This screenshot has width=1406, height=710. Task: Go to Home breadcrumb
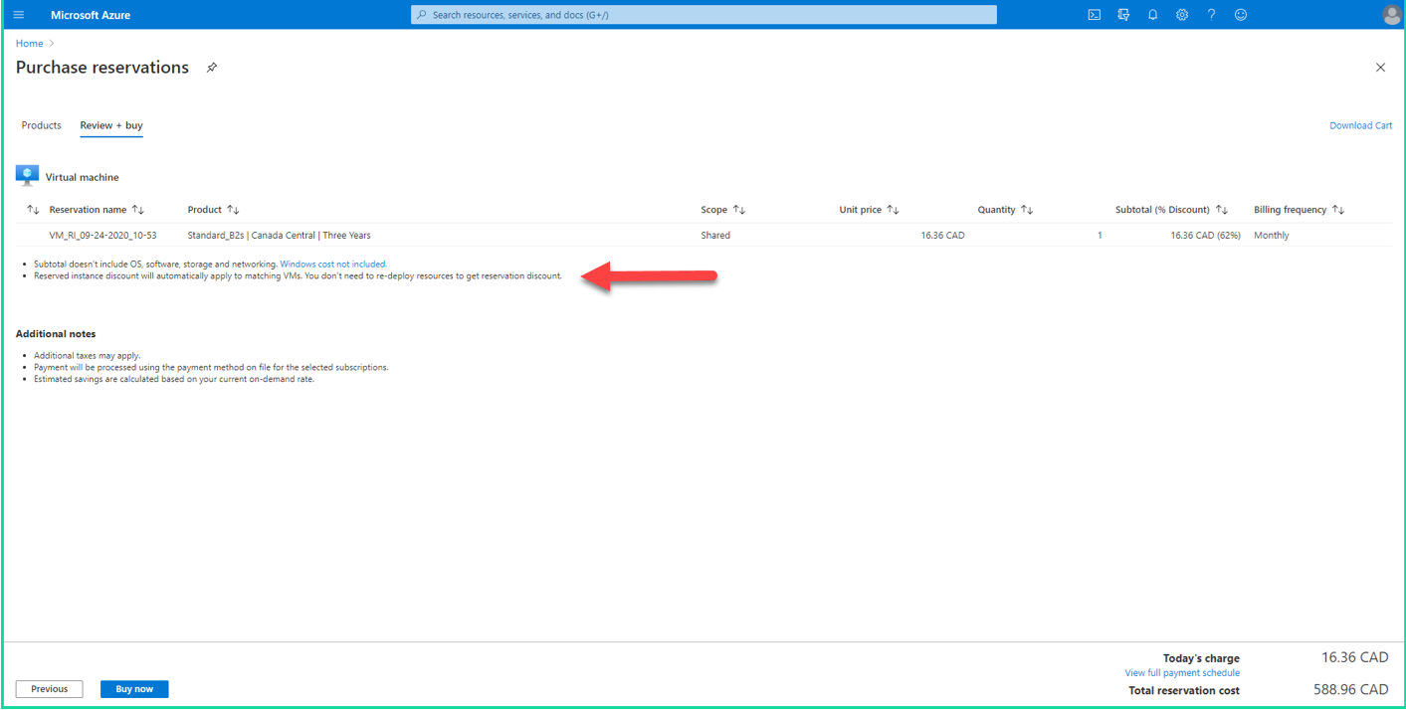tap(29, 44)
